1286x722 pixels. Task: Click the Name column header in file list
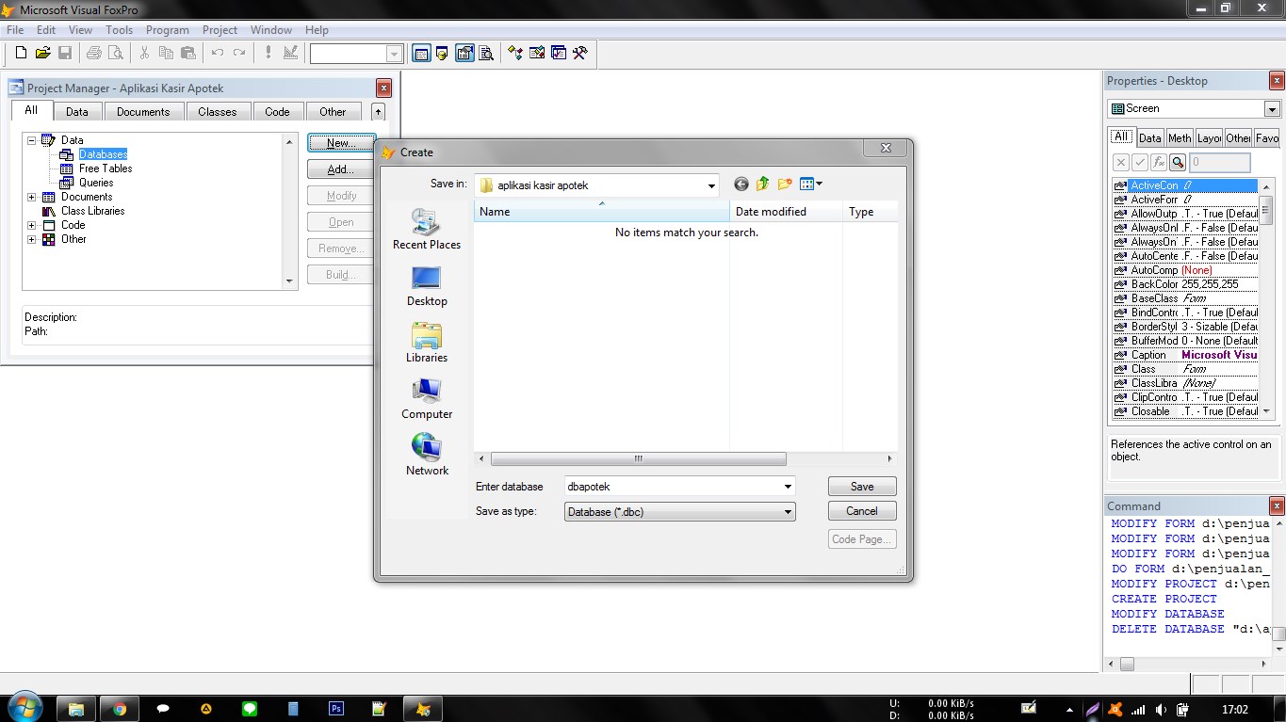click(601, 212)
